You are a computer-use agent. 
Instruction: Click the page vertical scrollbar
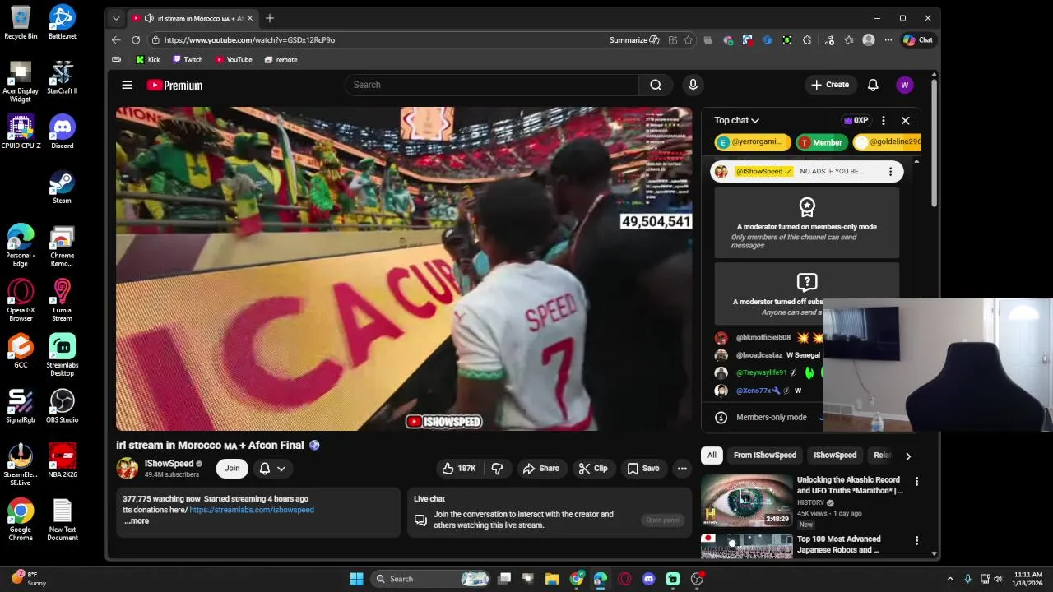click(934, 144)
